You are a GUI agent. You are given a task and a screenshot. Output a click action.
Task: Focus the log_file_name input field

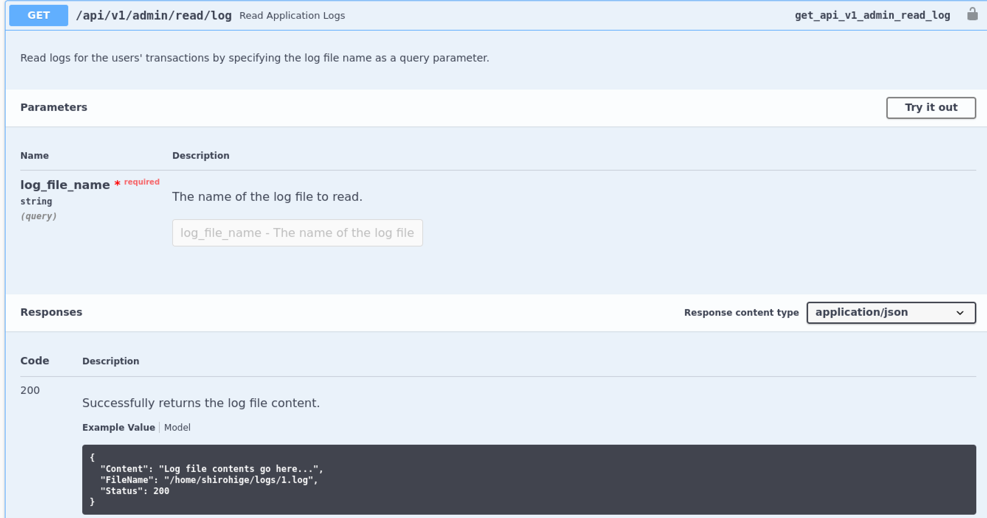pyautogui.click(x=297, y=233)
